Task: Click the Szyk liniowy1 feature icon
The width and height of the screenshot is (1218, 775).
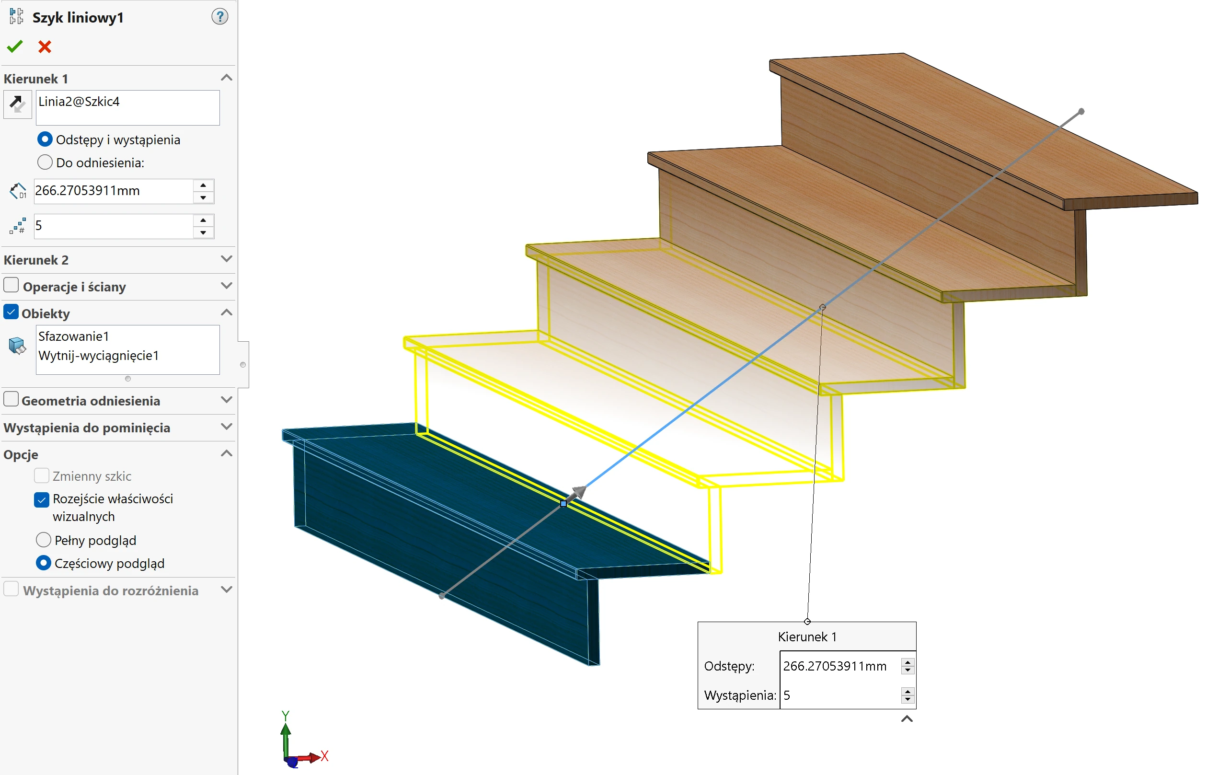Action: [x=16, y=17]
